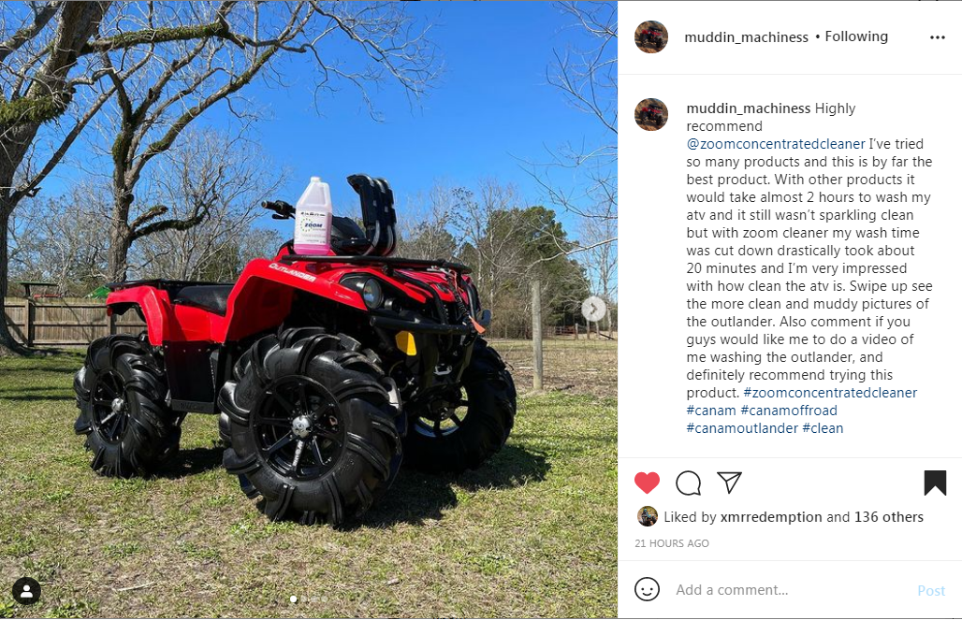Open xmrredemption liker avatar

[x=648, y=516]
